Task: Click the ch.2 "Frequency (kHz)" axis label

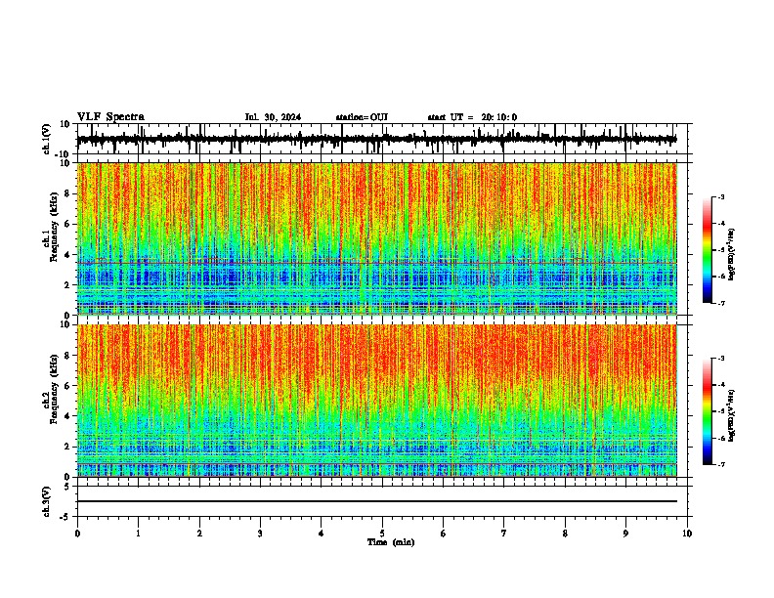Action: [x=55, y=389]
